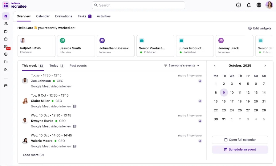Open Claire Miller candidate name
Image resolution: width=276 pixels, height=166 pixels.
[x=40, y=101]
